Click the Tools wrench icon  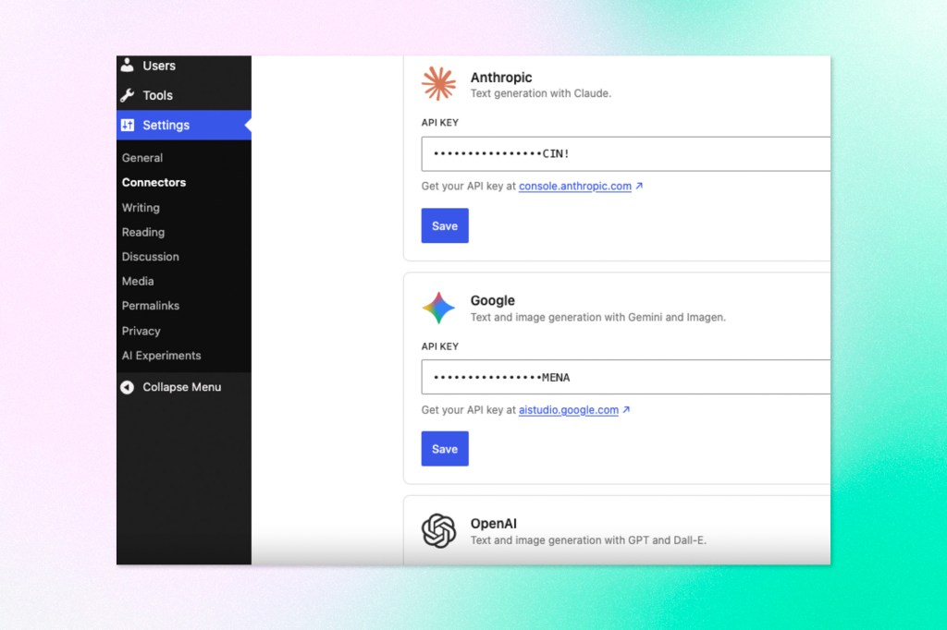(x=129, y=94)
